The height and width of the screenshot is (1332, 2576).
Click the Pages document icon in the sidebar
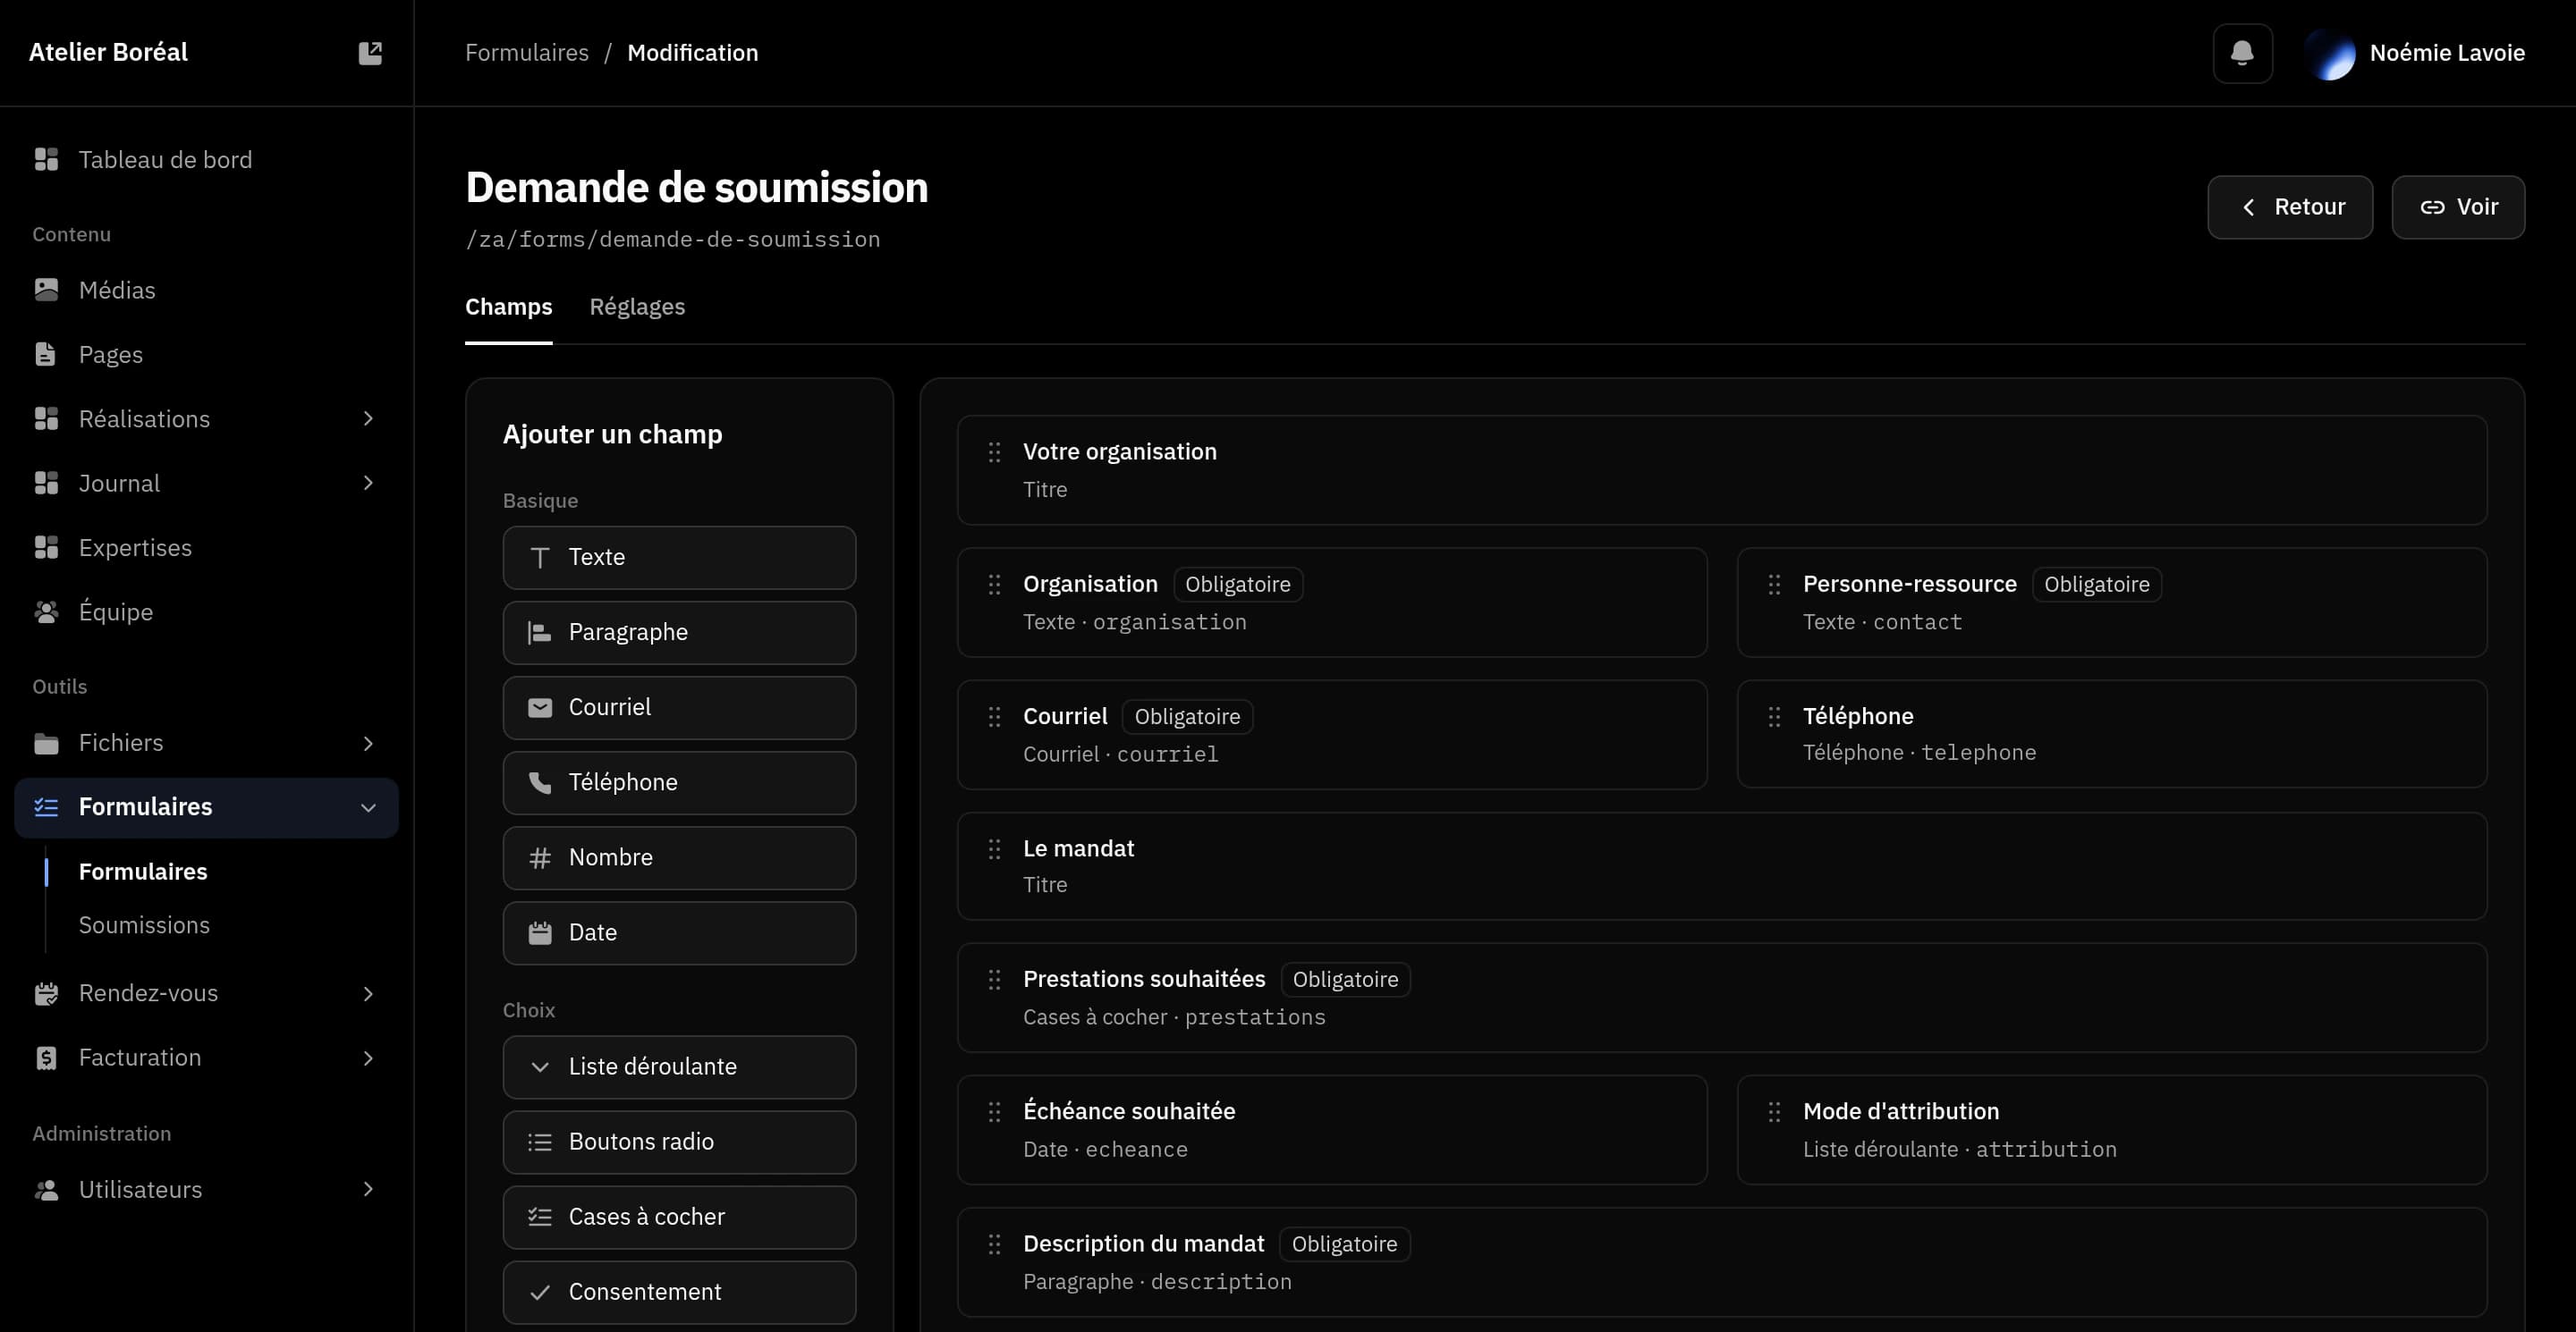pos(46,355)
